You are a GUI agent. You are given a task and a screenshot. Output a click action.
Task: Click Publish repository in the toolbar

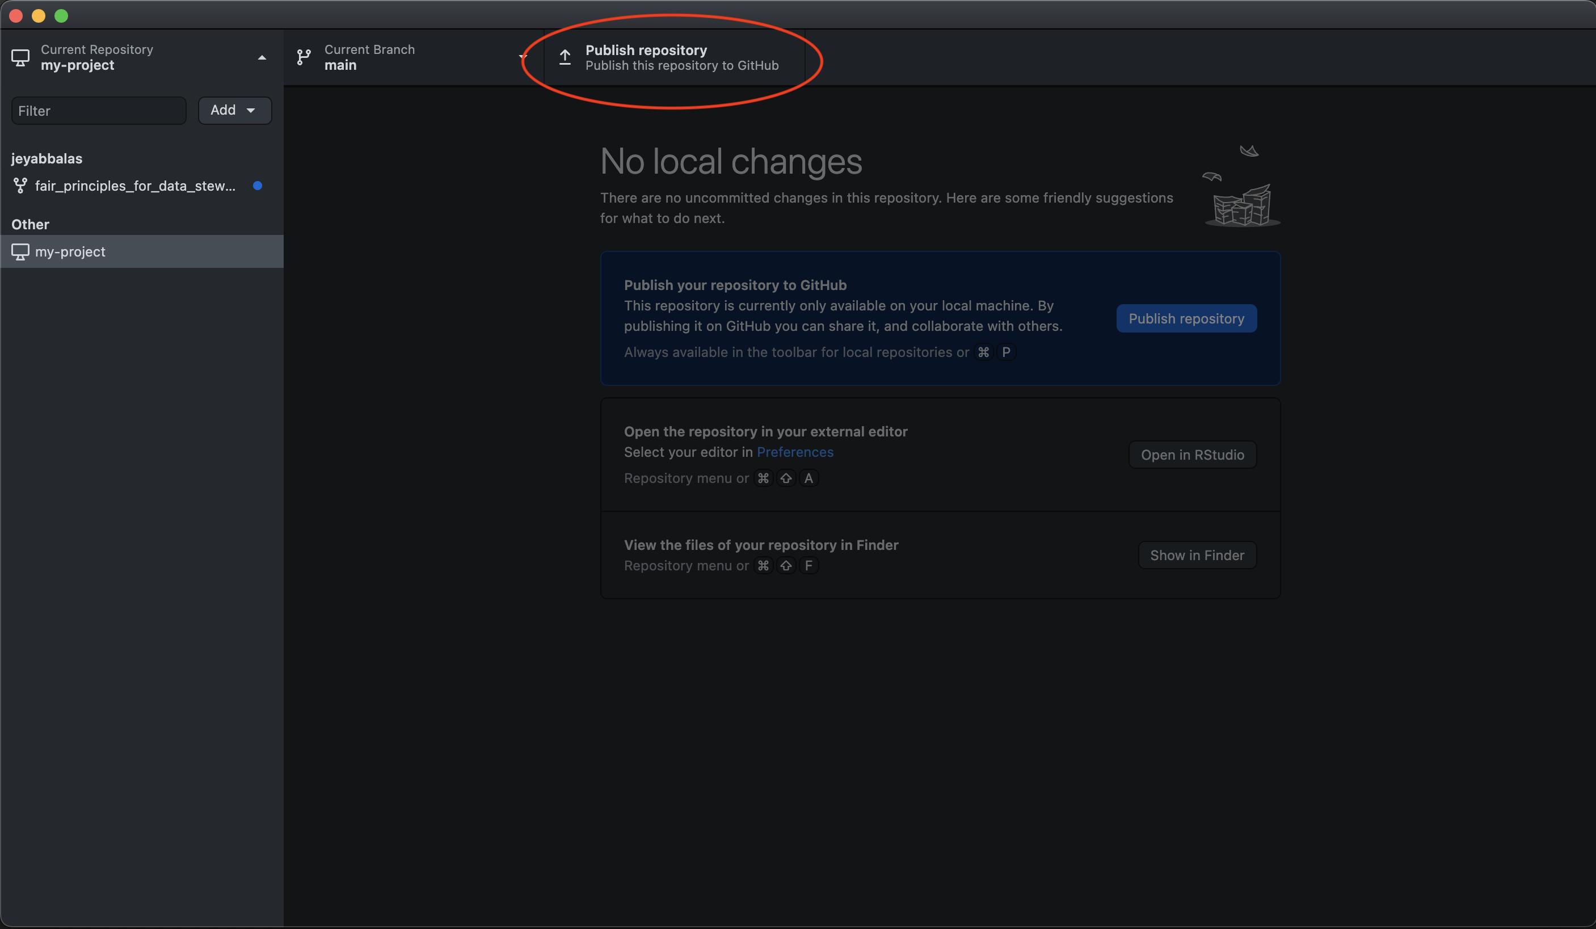pos(675,58)
